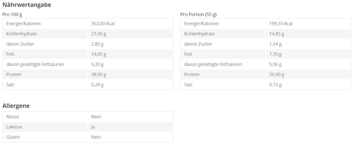Screen dimensions: 354x145
Task: Select the Gluten allergen row label
Action: point(13,137)
